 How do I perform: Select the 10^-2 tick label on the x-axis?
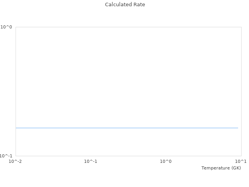point(15,161)
